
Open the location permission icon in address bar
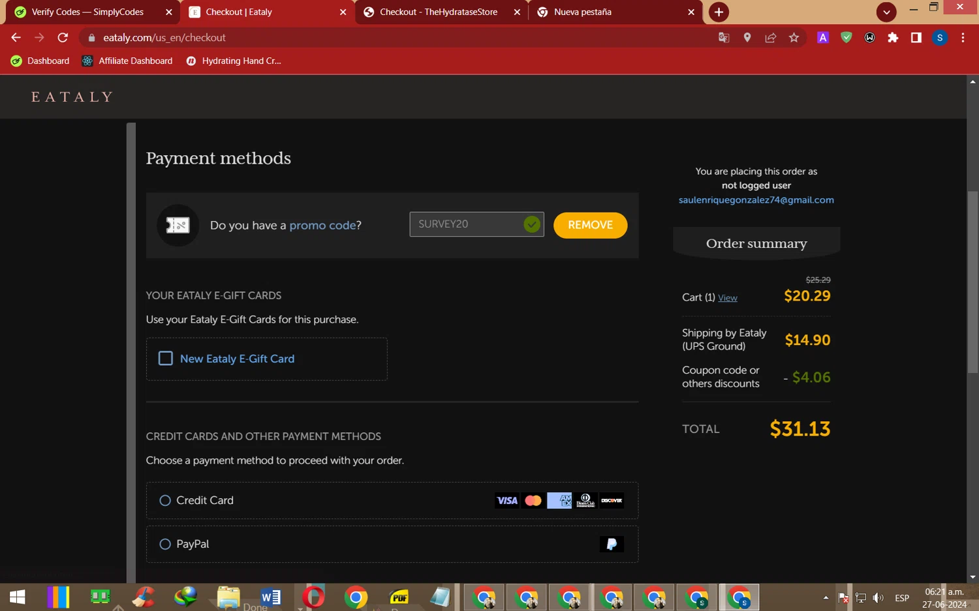[747, 38]
